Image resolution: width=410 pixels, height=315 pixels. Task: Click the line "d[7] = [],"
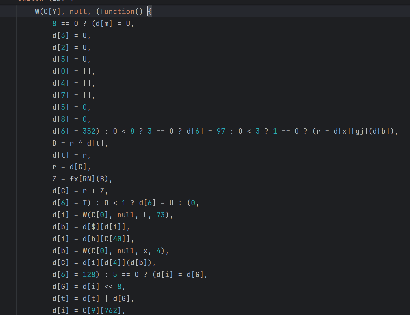pos(74,95)
